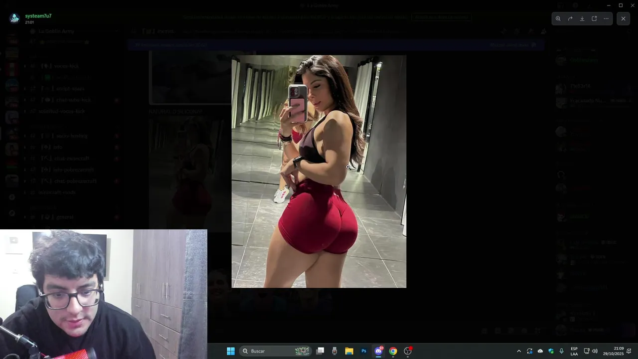Download the image using the download icon
The width and height of the screenshot is (638, 359).
point(582,18)
